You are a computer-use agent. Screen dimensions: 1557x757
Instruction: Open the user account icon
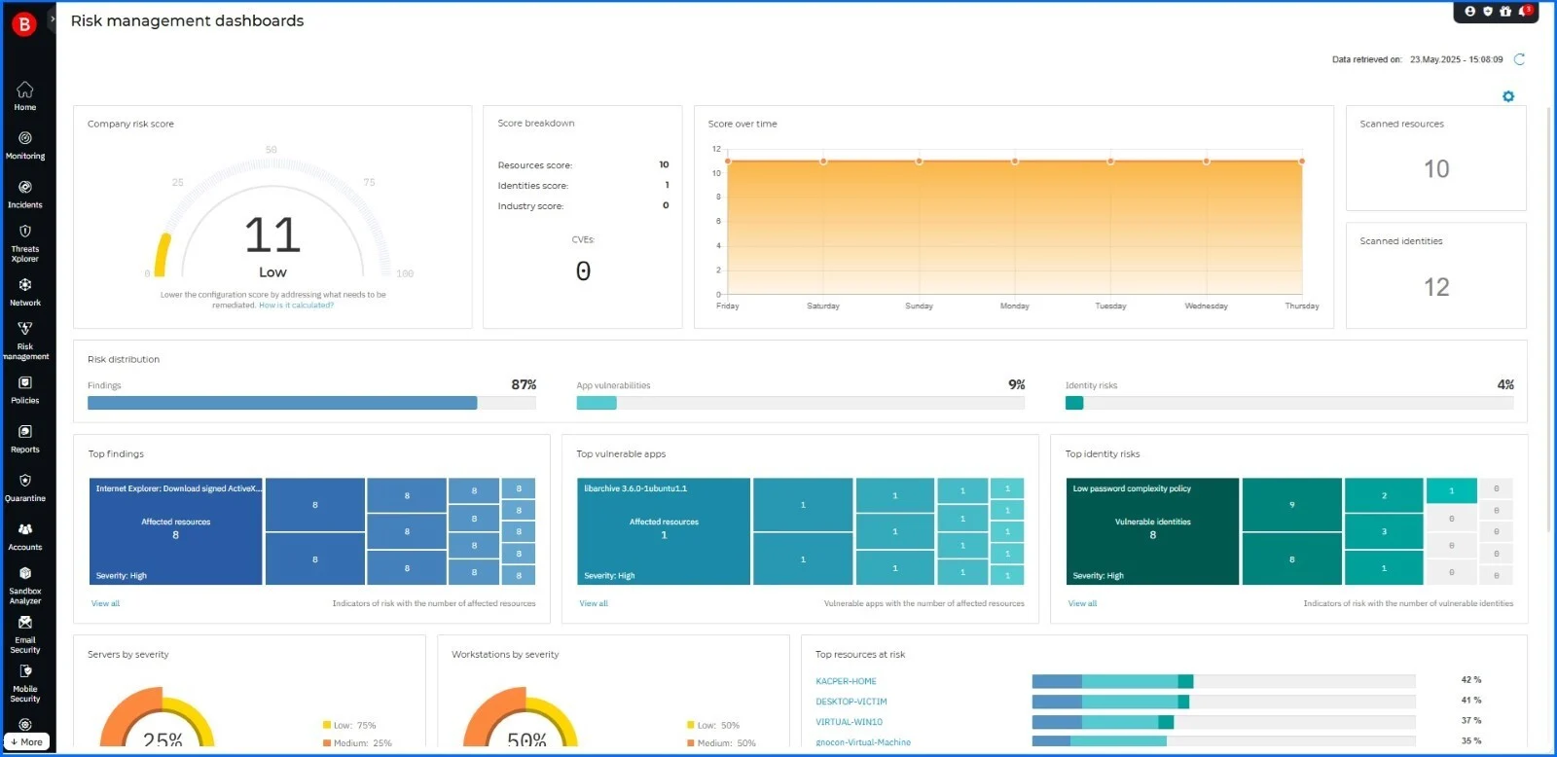tap(1470, 12)
